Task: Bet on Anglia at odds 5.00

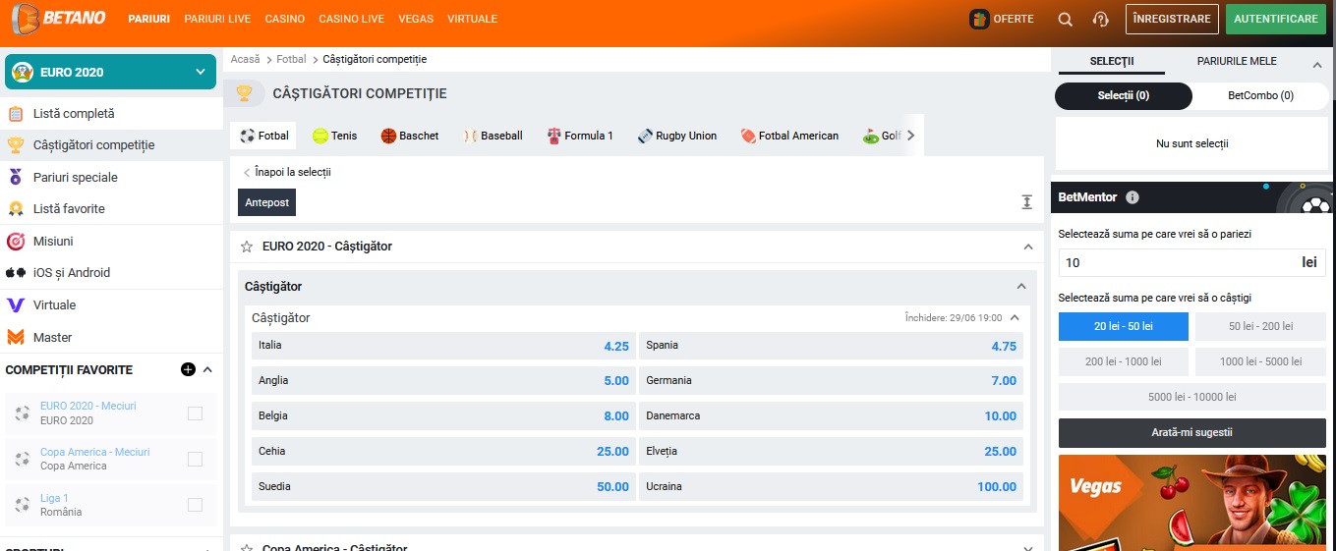Action: pos(443,381)
